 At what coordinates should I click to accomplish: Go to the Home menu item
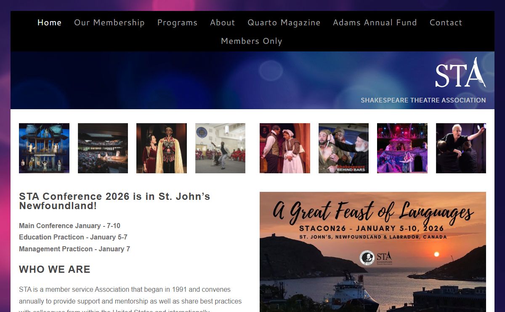(49, 22)
